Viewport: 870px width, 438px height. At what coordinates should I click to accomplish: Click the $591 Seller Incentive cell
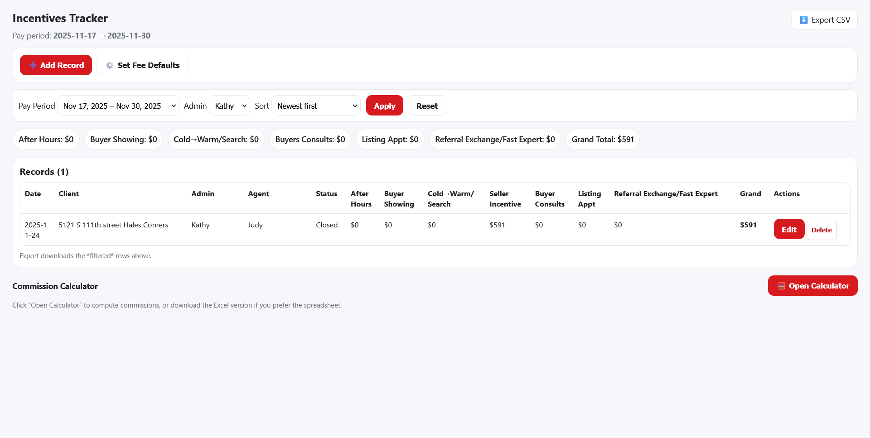[x=497, y=225]
